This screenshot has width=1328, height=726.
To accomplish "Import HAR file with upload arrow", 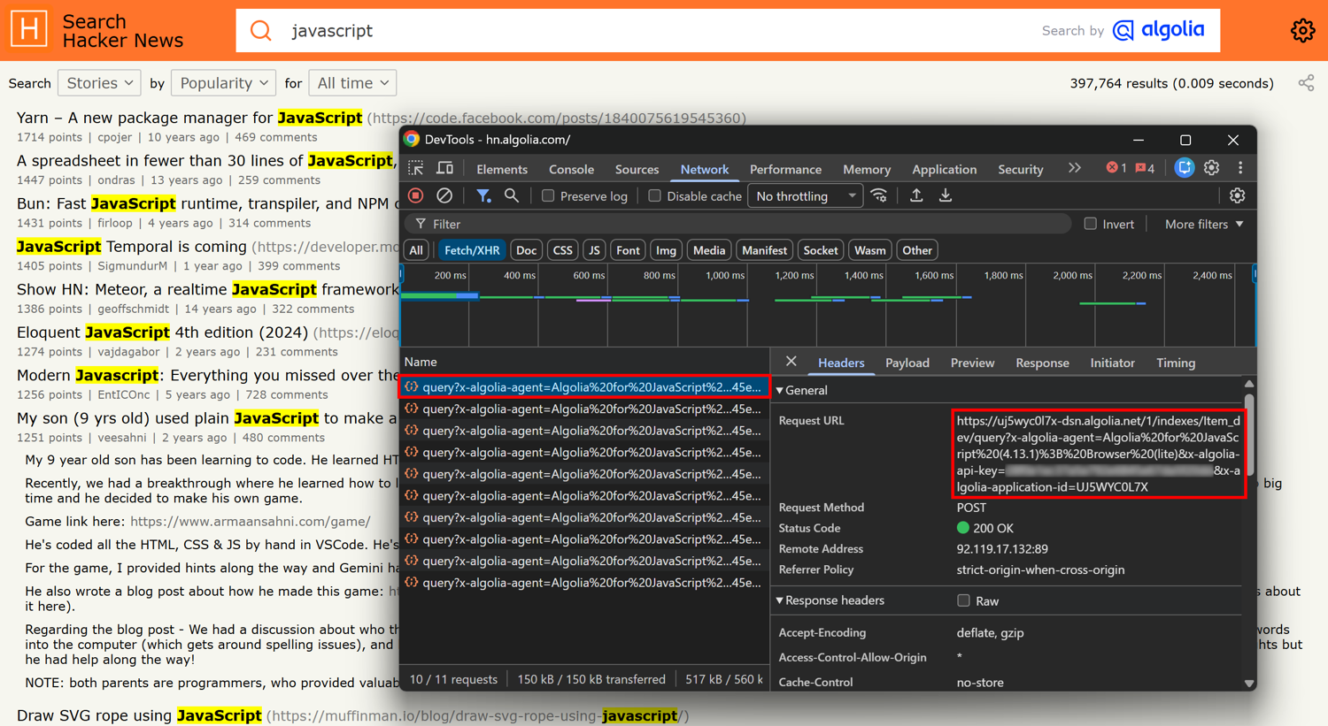I will coord(916,195).
